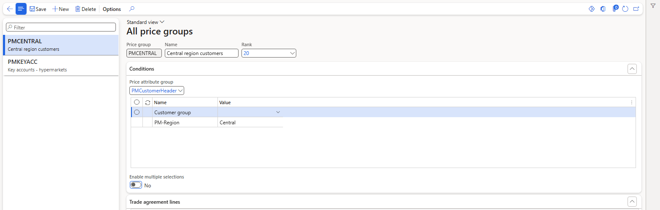Screen dimensions: 660x210
Task: Open in Microsoft Office icon
Action: 603,9
